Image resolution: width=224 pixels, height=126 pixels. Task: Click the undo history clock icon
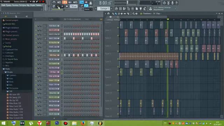tap(164, 3)
